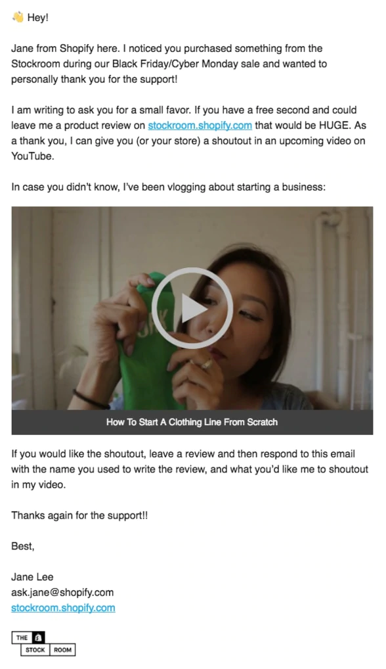386x669 pixels.
Task: Click the THE box in Stock Room logo
Action: click(x=22, y=637)
